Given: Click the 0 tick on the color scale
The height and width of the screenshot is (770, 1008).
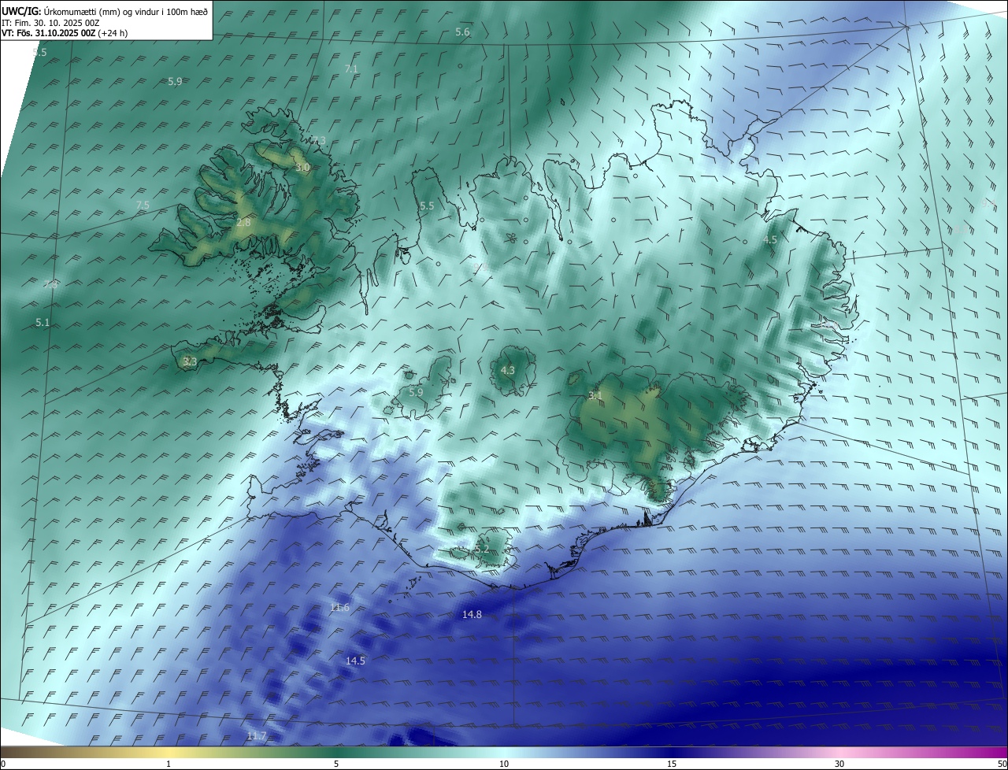Looking at the screenshot, I should pyautogui.click(x=3, y=764).
